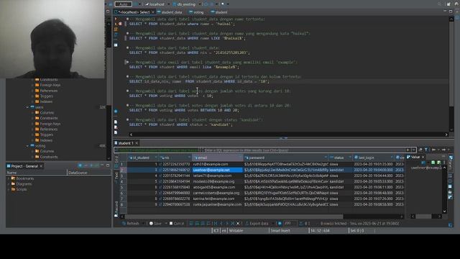Select row number 5 header in results

point(122,187)
